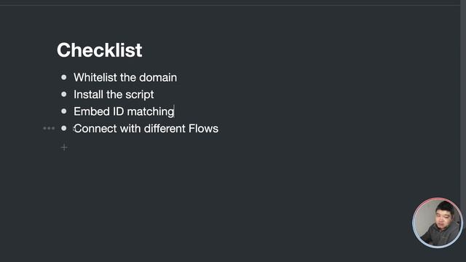Click the word 'domain' in the first item
This screenshot has height=262, width=466.
[x=158, y=78]
